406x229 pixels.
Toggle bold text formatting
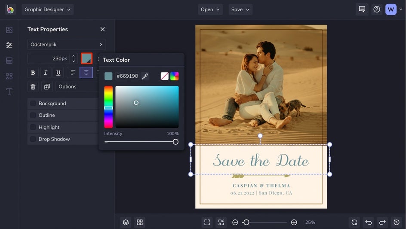click(33, 73)
